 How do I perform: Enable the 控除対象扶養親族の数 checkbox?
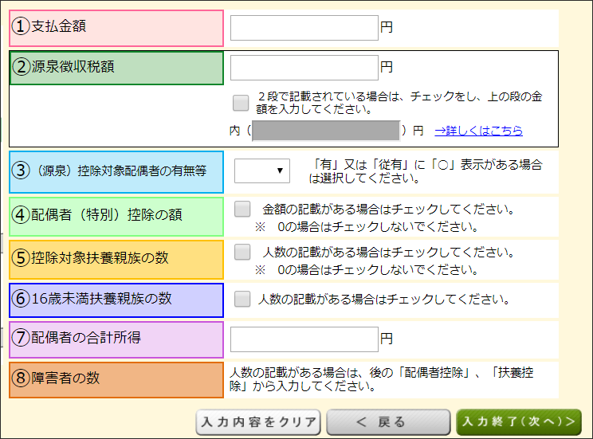click(243, 253)
